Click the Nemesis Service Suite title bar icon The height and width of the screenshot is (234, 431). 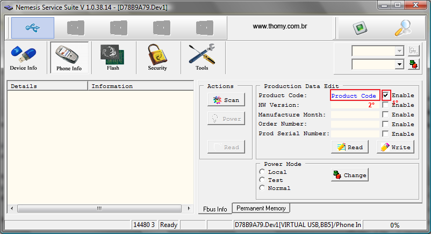pos(9,8)
